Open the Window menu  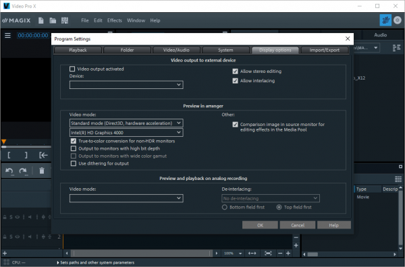(136, 20)
